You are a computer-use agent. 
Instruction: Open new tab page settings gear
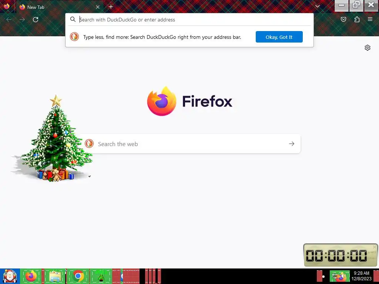pos(368,48)
